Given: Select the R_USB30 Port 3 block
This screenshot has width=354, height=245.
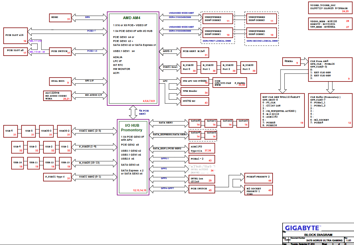Looking at the screenshot, I should coord(249,67).
